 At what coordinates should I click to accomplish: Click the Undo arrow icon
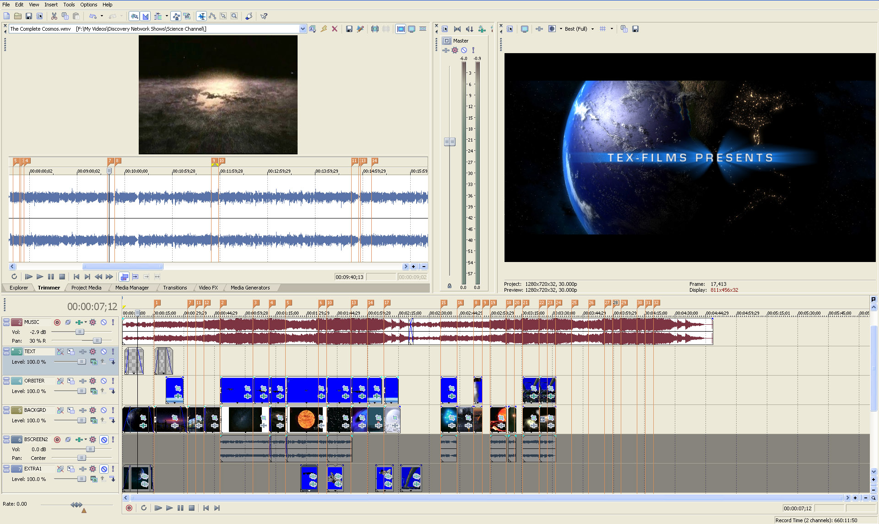93,16
